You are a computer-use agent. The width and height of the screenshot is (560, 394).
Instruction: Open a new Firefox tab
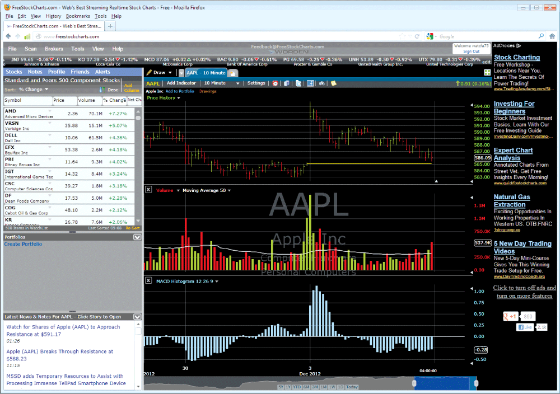110,26
